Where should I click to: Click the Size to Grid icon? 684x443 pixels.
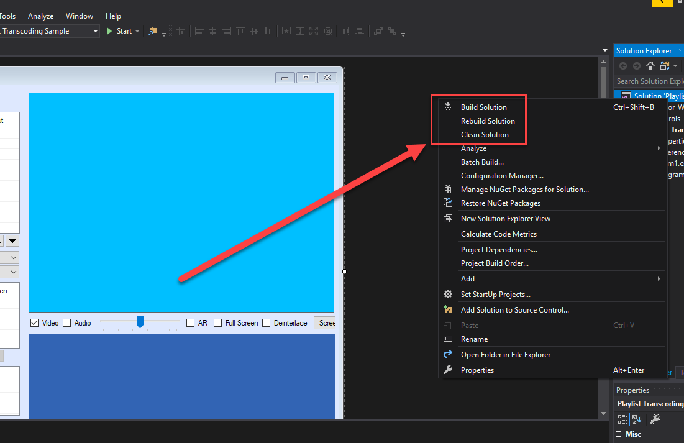(x=327, y=31)
